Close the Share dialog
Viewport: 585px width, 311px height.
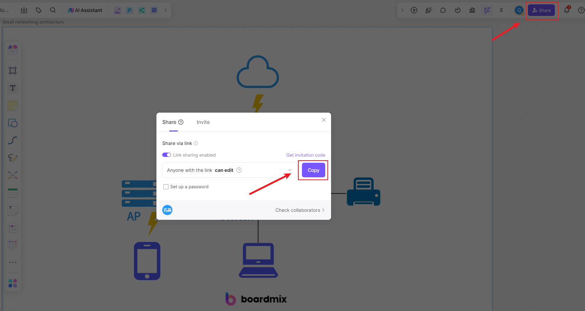coord(324,120)
